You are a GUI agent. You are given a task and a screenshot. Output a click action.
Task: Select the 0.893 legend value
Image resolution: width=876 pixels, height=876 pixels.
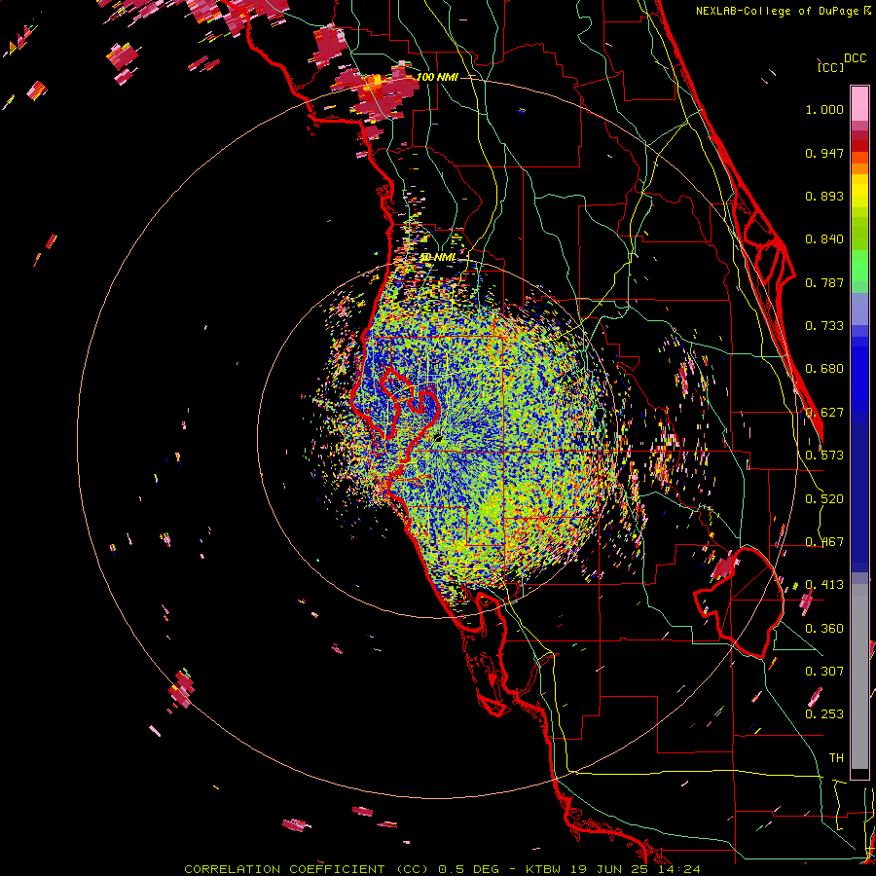824,196
